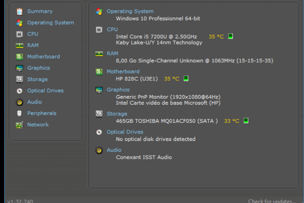Click the motherboard 35 °C temperature reading
The height and width of the screenshot is (203, 304).
[x=172, y=79]
